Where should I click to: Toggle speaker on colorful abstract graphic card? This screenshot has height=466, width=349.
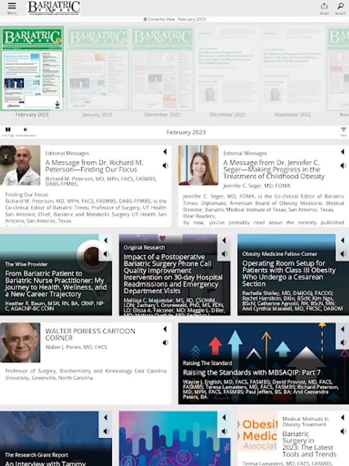(225, 431)
